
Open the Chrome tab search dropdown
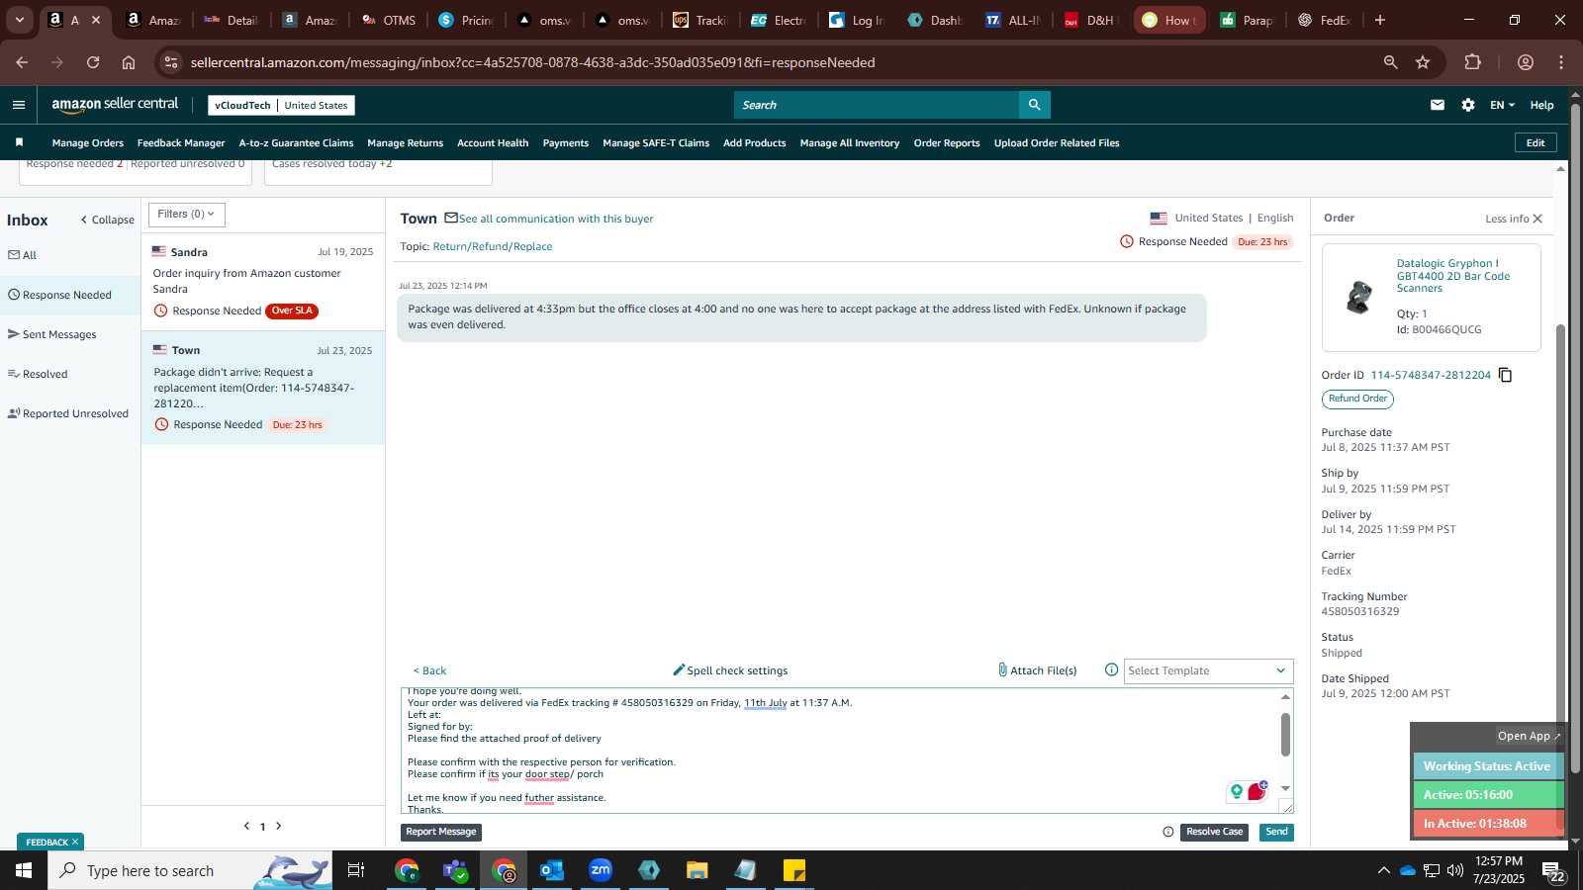(19, 20)
